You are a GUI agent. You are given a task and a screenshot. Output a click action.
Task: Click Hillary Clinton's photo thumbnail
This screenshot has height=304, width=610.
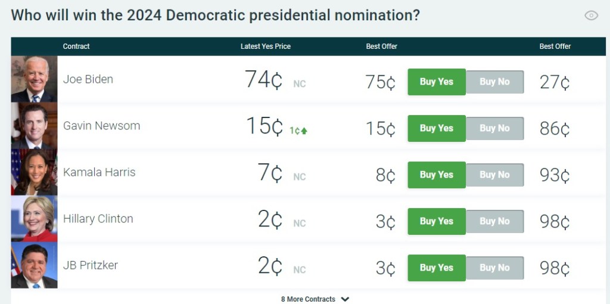click(34, 219)
